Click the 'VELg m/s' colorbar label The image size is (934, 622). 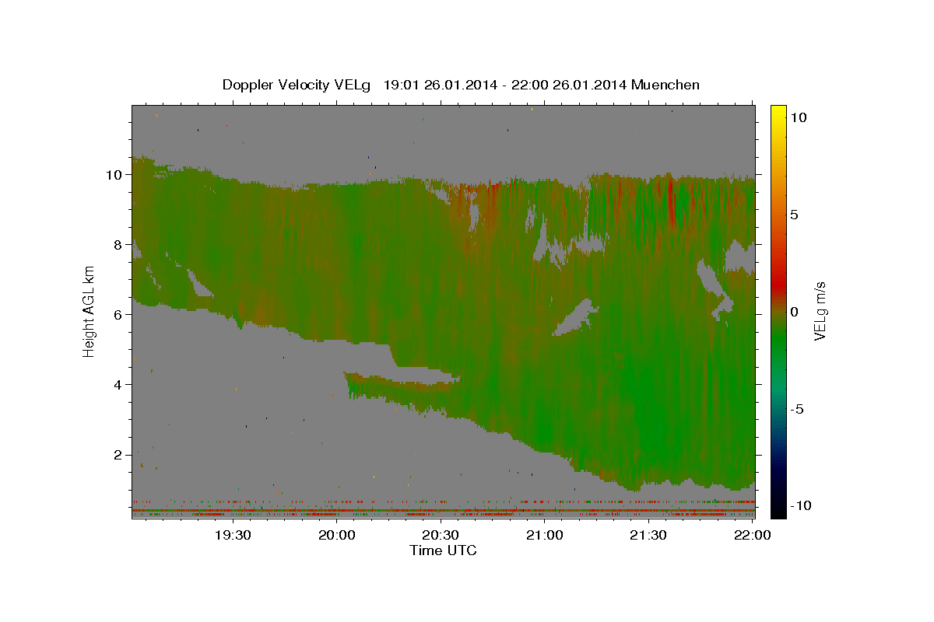point(820,311)
